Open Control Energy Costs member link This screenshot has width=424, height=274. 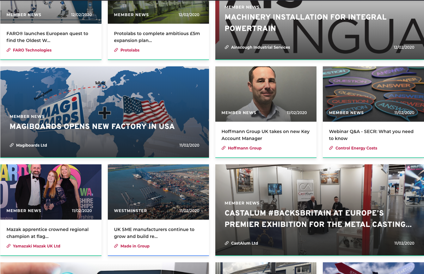tap(356, 148)
